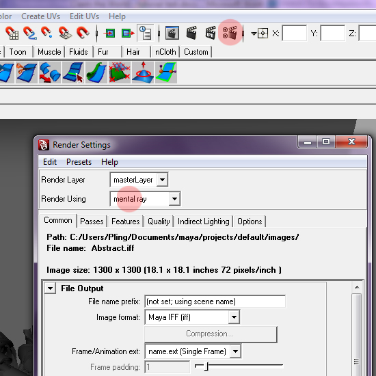Click the Render Settings title bar Maya icon
This screenshot has width=376, height=376.
click(x=44, y=145)
